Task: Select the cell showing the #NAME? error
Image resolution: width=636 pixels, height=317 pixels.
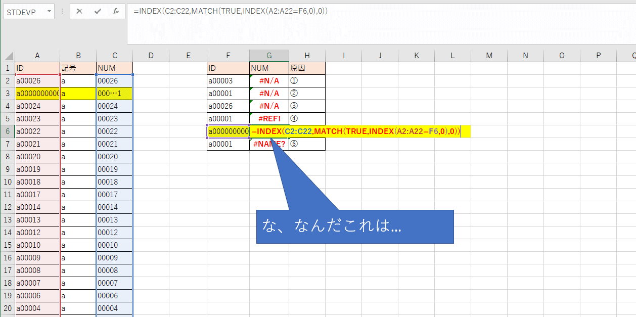Action: [269, 144]
